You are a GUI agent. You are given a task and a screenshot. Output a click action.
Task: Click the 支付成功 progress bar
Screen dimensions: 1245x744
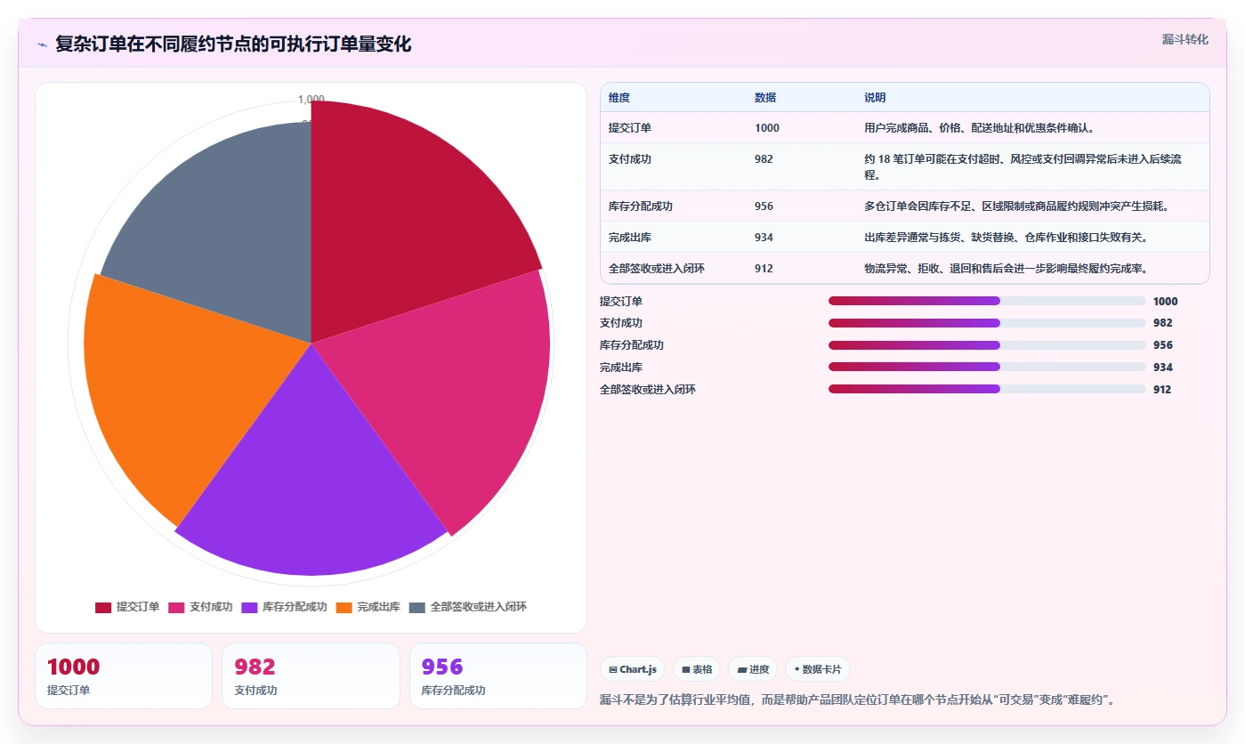pyautogui.click(x=987, y=323)
